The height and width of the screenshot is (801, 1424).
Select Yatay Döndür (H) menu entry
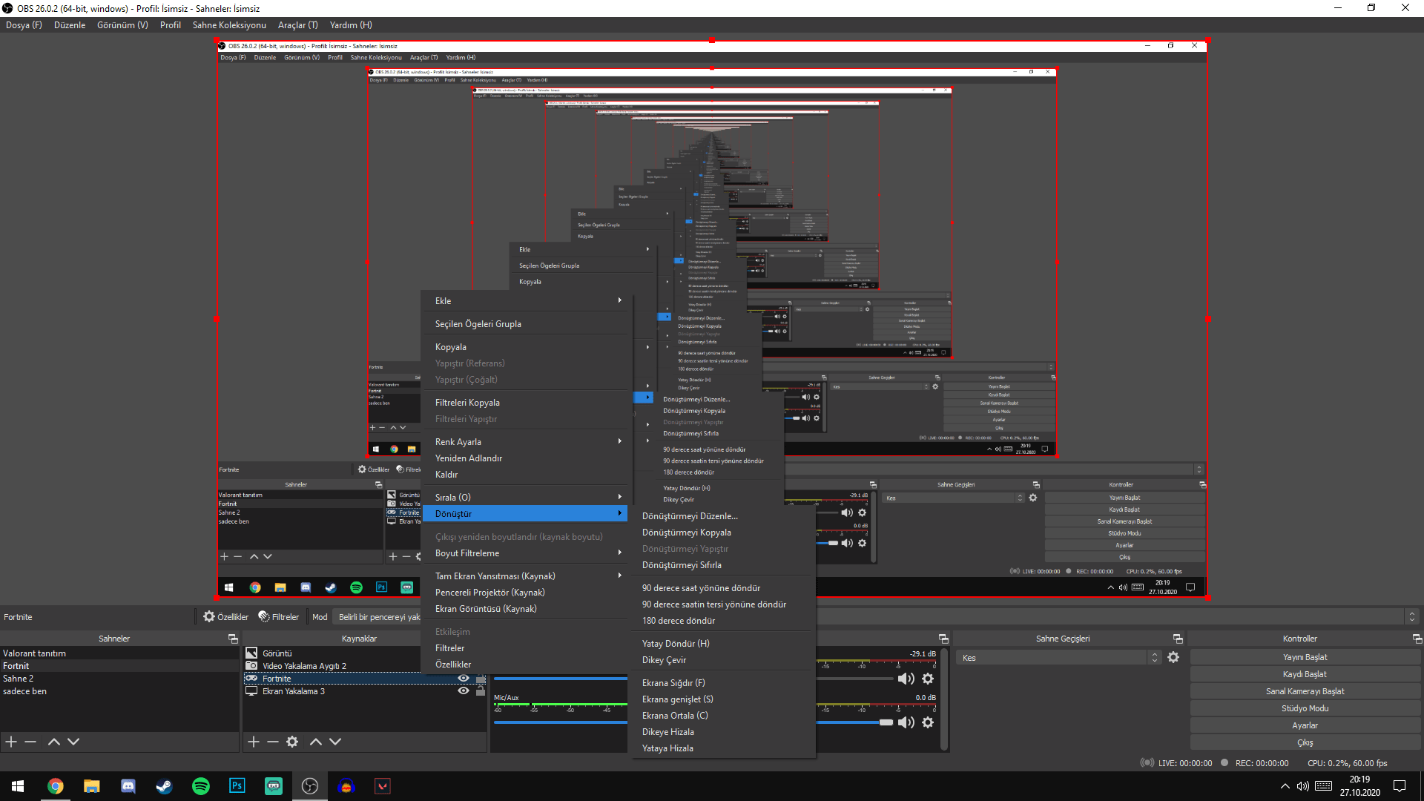coord(676,644)
